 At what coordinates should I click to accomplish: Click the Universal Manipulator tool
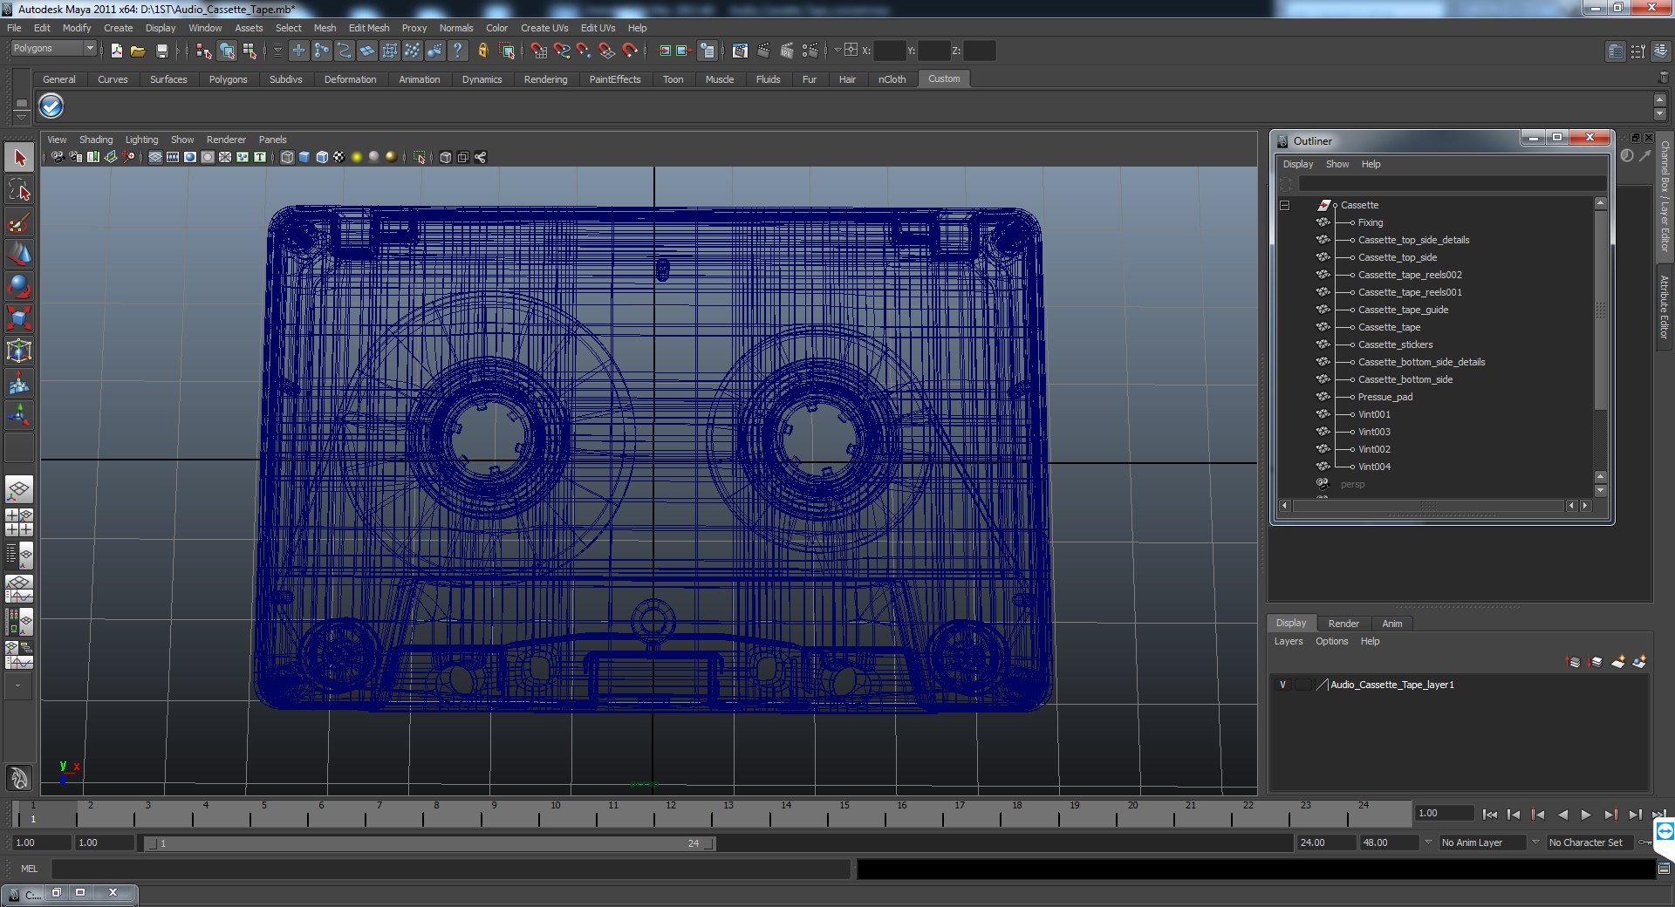(19, 351)
